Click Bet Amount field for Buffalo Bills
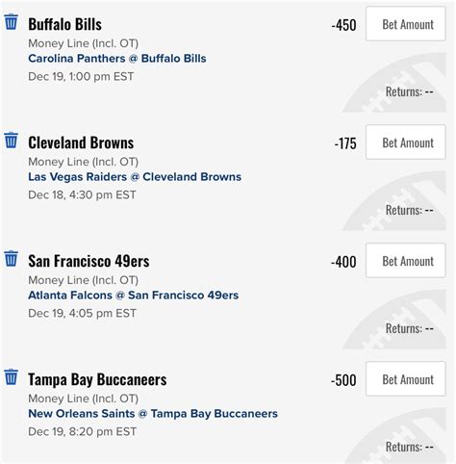 pyautogui.click(x=406, y=24)
